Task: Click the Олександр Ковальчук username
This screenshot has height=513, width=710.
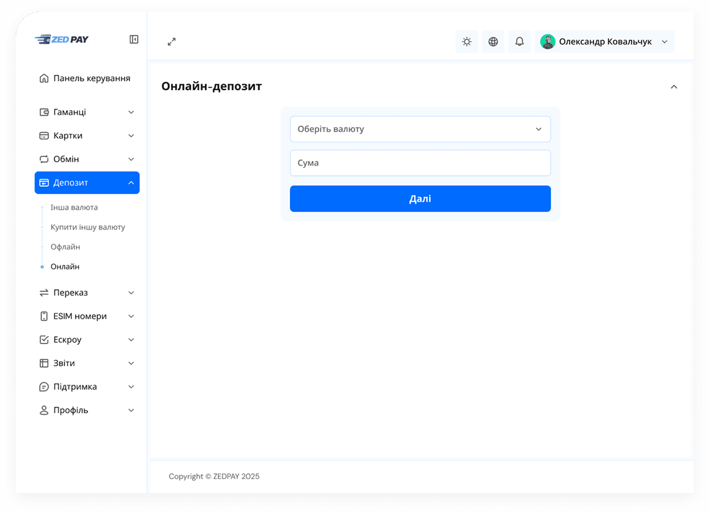Action: [x=606, y=42]
